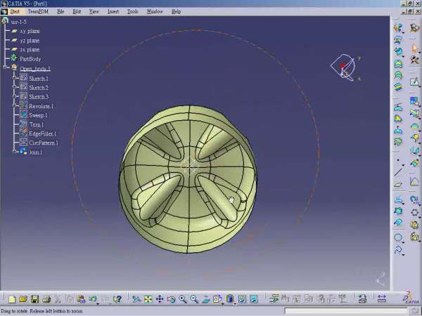Collapse the Open_body.1 tree node
Image resolution: width=422 pixels, height=316 pixels.
pyautogui.click(x=6, y=68)
